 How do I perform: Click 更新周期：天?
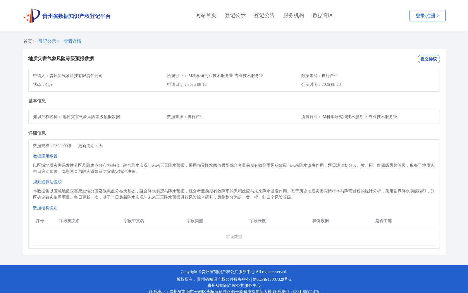click(90, 146)
